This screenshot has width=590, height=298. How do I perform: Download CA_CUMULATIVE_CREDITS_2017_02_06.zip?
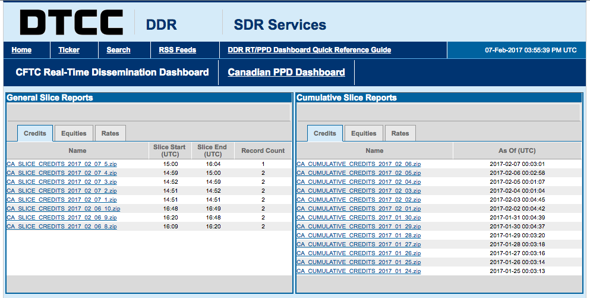click(x=359, y=164)
